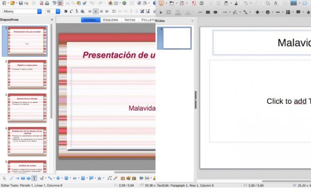Open the Albany font name dropdown
The height and width of the screenshot is (194, 311).
(x=40, y=12)
